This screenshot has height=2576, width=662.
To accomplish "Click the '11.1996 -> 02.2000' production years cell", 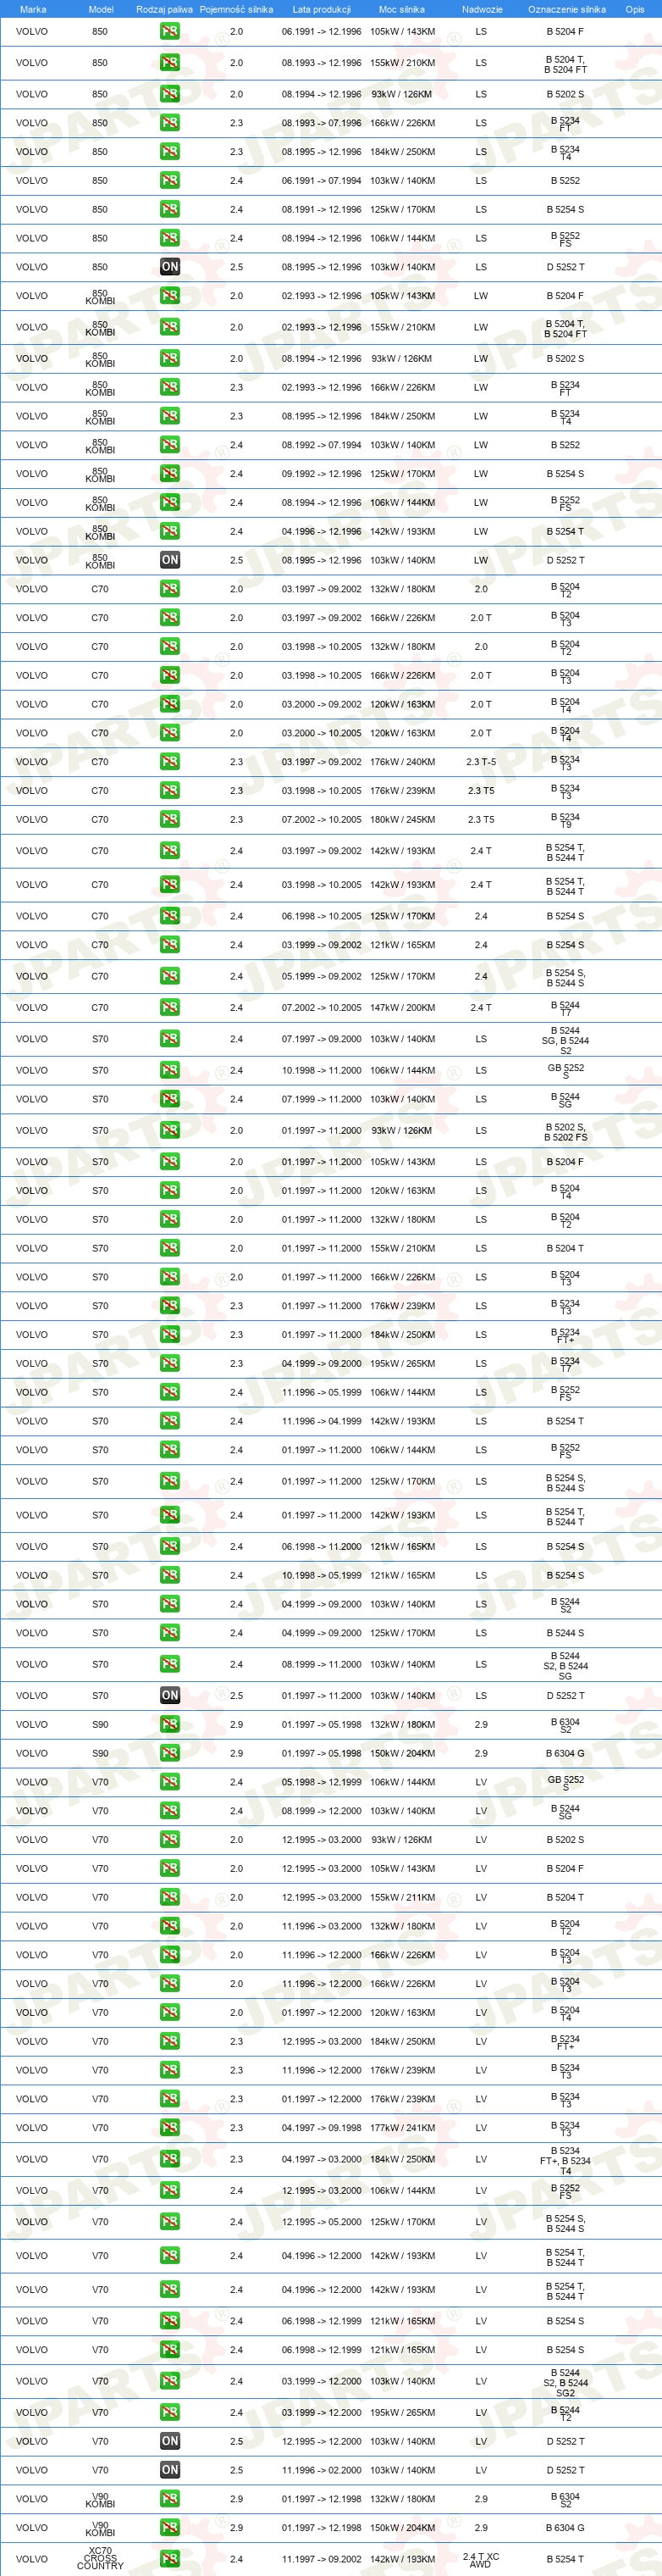I will click(322, 2470).
